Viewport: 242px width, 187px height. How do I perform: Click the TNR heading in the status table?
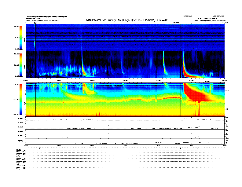[x=18, y=164]
